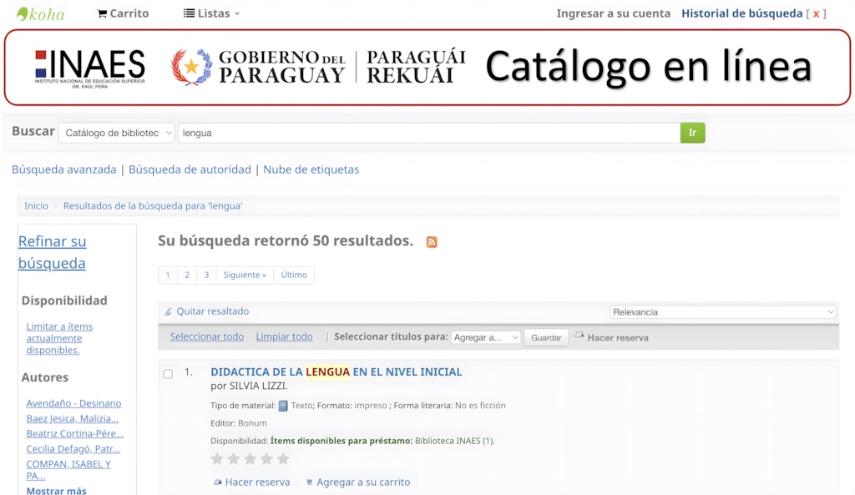
Task: Click Seleccionar todo
Action: coord(207,337)
